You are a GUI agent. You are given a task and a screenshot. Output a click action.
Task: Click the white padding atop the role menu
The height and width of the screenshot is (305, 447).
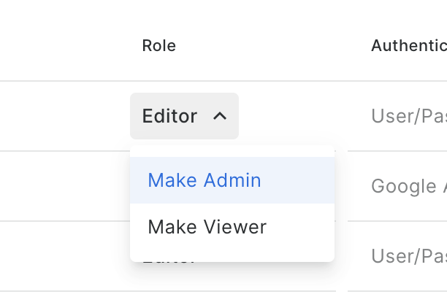(232, 151)
